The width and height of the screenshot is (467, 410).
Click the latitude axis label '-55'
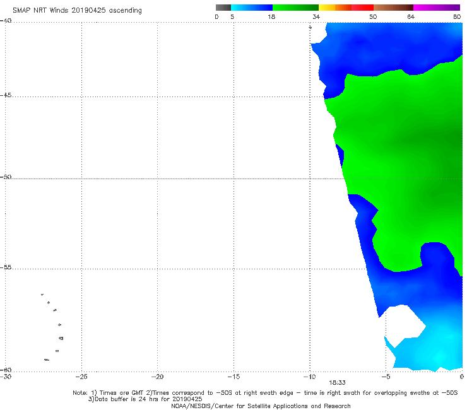coord(6,267)
